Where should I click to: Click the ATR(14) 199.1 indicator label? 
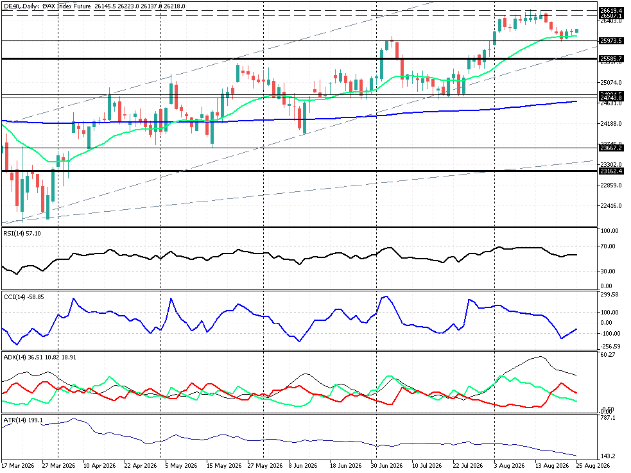point(23,420)
